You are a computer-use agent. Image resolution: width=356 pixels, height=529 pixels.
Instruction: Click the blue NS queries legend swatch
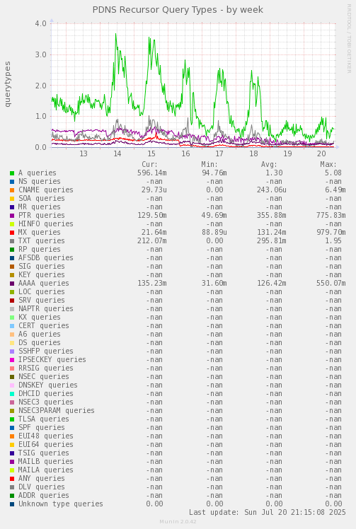(x=12, y=182)
